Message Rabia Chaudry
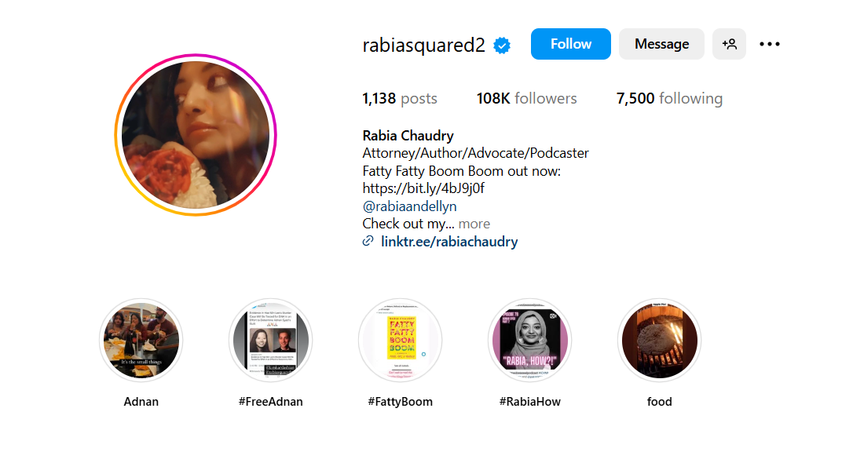Image resolution: width=864 pixels, height=452 pixels. pyautogui.click(x=661, y=44)
